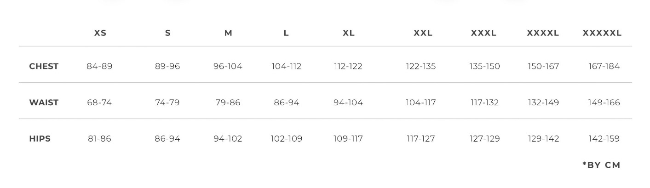Click chest measurement 122-135
The width and height of the screenshot is (650, 188).
tap(420, 66)
